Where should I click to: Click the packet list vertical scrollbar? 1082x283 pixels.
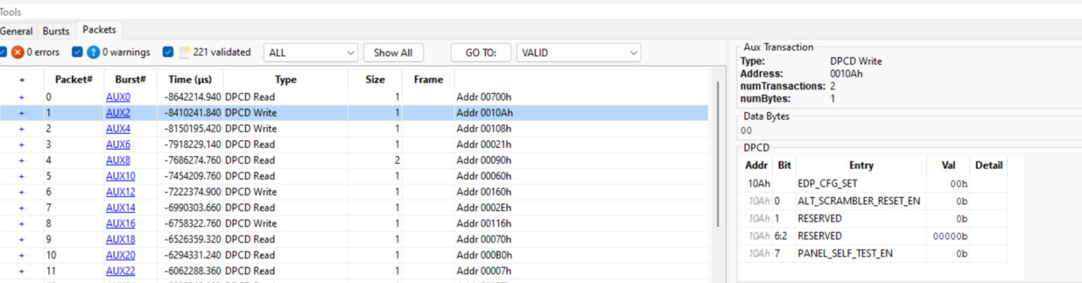[717, 155]
